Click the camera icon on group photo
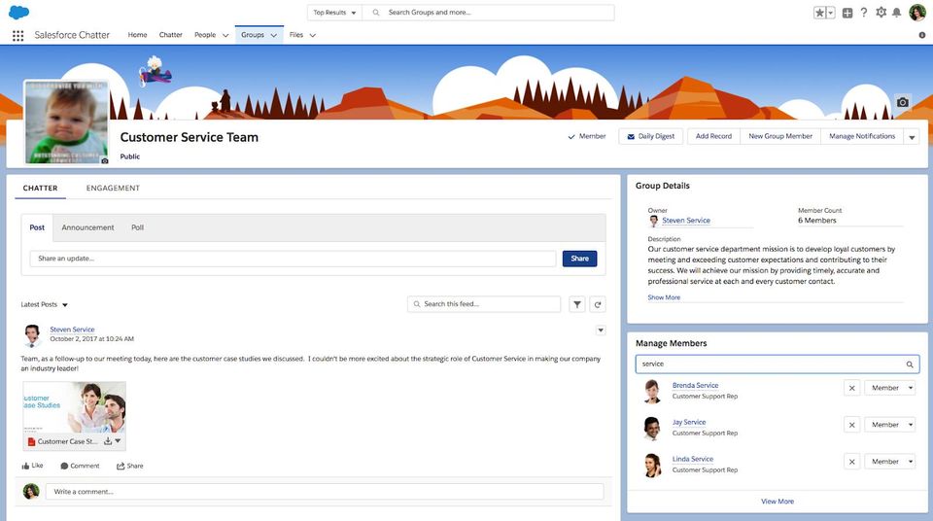This screenshot has height=521, width=933. click(105, 160)
